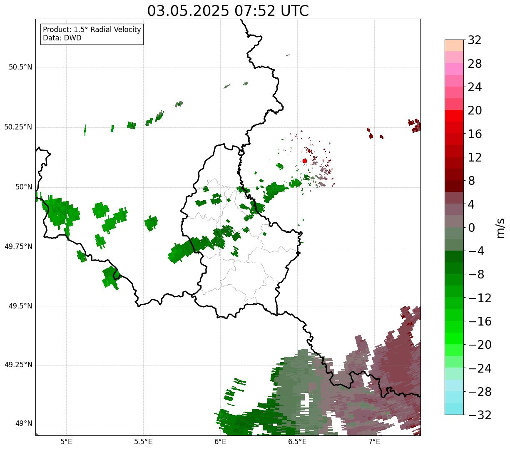Click the colorbar tick label −16

[x=480, y=321]
